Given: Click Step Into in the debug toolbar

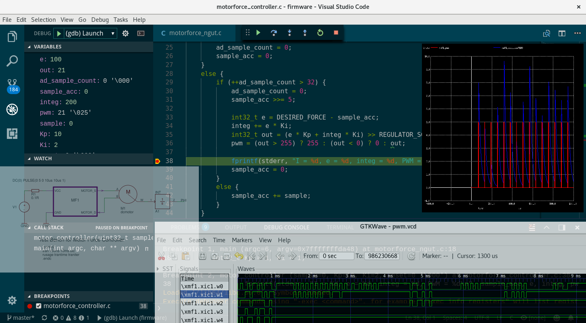Looking at the screenshot, I should click(289, 33).
